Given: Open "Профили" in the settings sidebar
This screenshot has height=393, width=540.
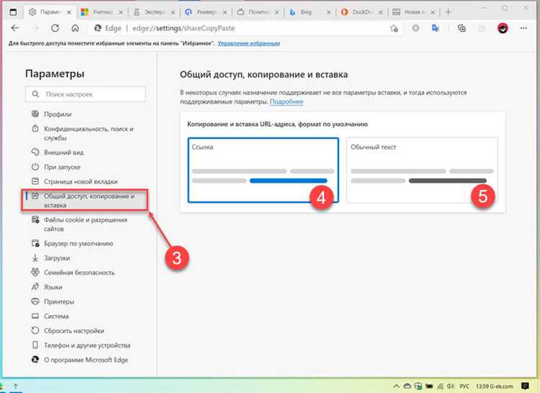Looking at the screenshot, I should pyautogui.click(x=58, y=114).
